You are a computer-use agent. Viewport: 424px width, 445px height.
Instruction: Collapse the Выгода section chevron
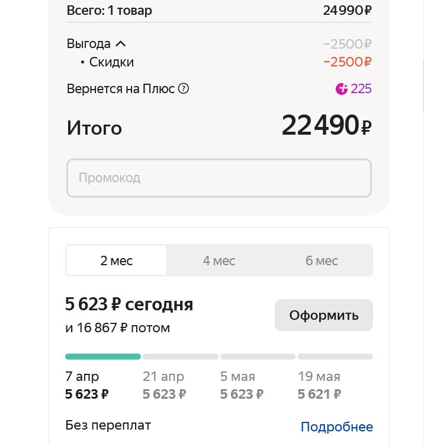121,44
